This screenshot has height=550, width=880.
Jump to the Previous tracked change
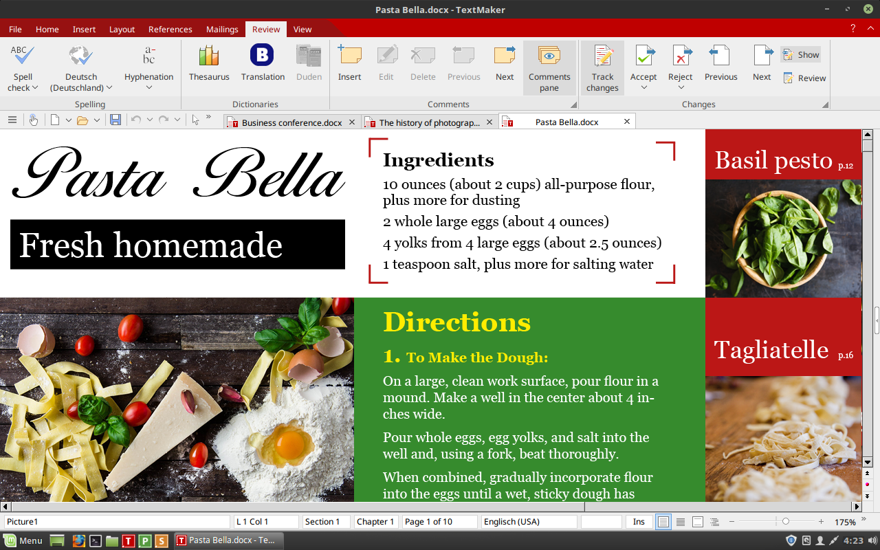(x=720, y=63)
